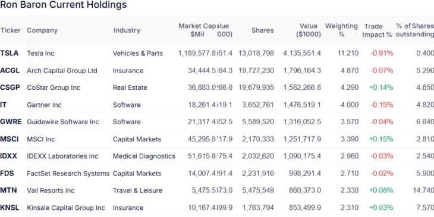Select the IT ticker for Gartner
Screen dimensions: 434x217
tap(4, 105)
